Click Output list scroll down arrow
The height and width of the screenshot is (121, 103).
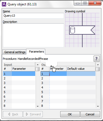pyautogui.click(x=98, y=106)
